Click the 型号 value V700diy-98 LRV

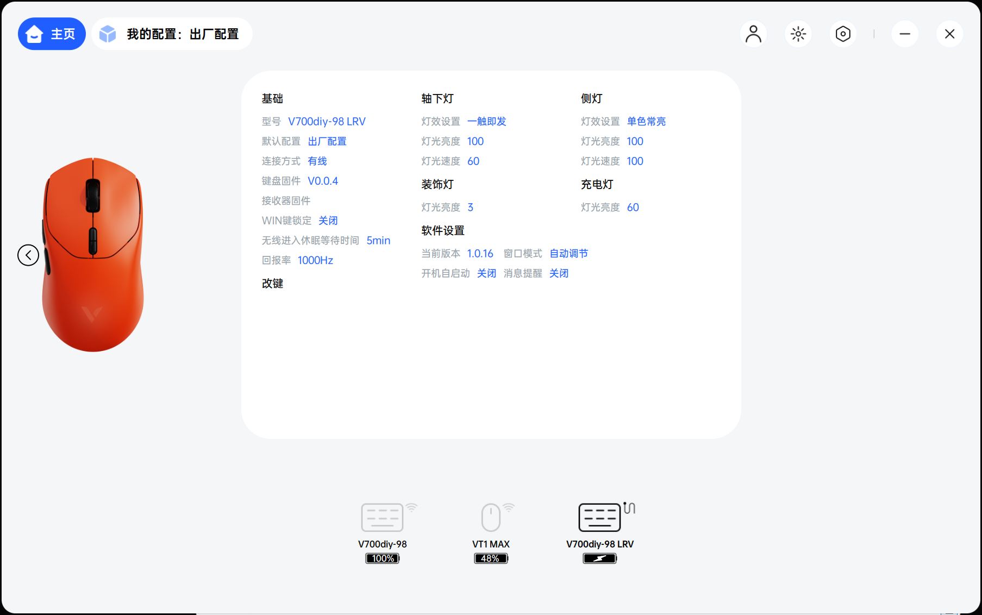coord(327,121)
